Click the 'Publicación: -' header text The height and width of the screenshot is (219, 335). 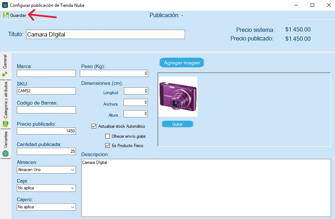pos(166,15)
